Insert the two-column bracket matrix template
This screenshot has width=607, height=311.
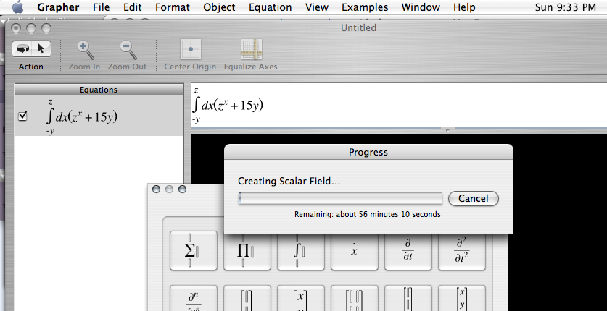coord(354,298)
